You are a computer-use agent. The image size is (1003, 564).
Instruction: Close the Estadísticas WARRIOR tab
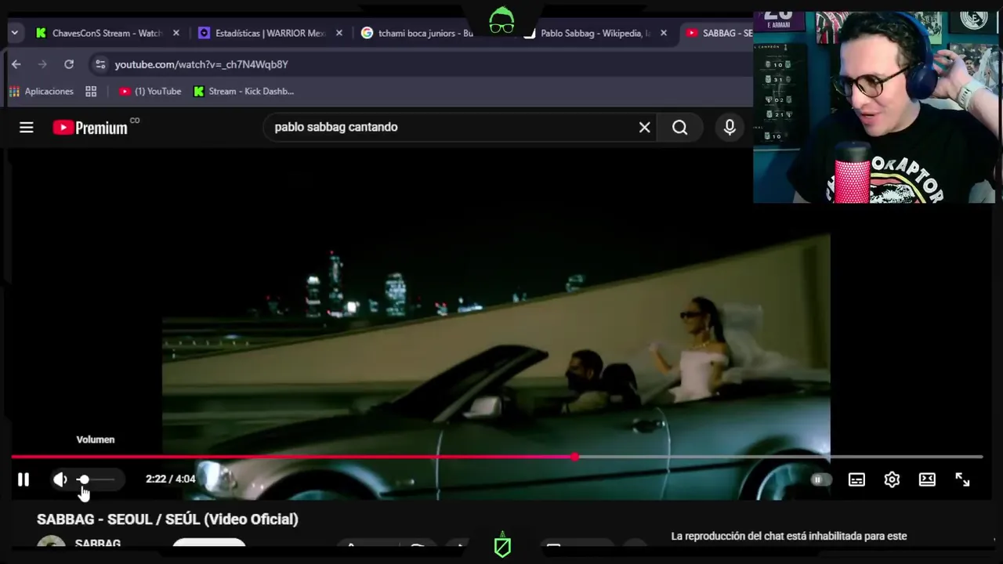point(339,33)
